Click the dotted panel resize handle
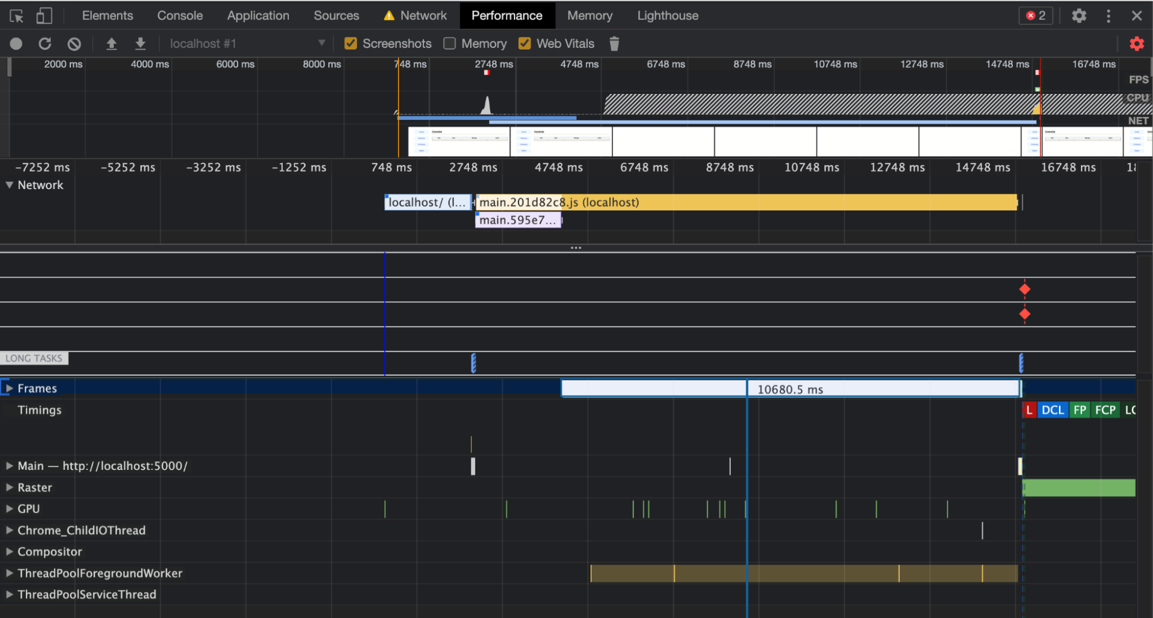Image resolution: width=1153 pixels, height=618 pixels. 576,248
